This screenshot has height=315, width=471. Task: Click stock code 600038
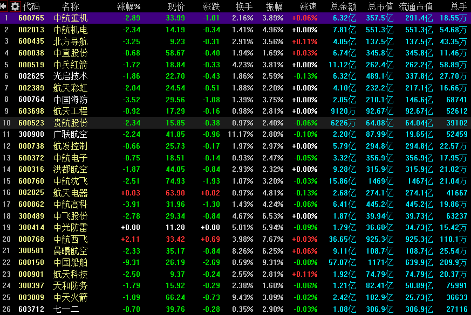tap(31, 53)
